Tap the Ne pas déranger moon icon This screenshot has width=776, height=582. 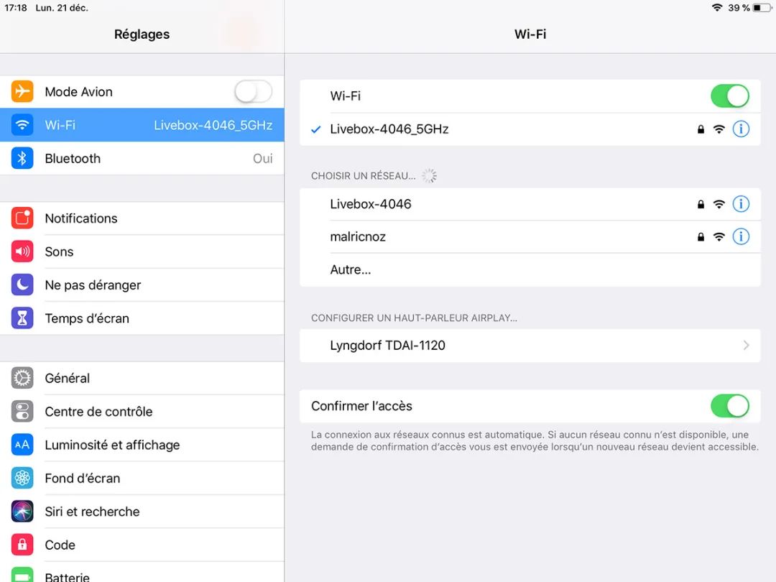(x=22, y=285)
